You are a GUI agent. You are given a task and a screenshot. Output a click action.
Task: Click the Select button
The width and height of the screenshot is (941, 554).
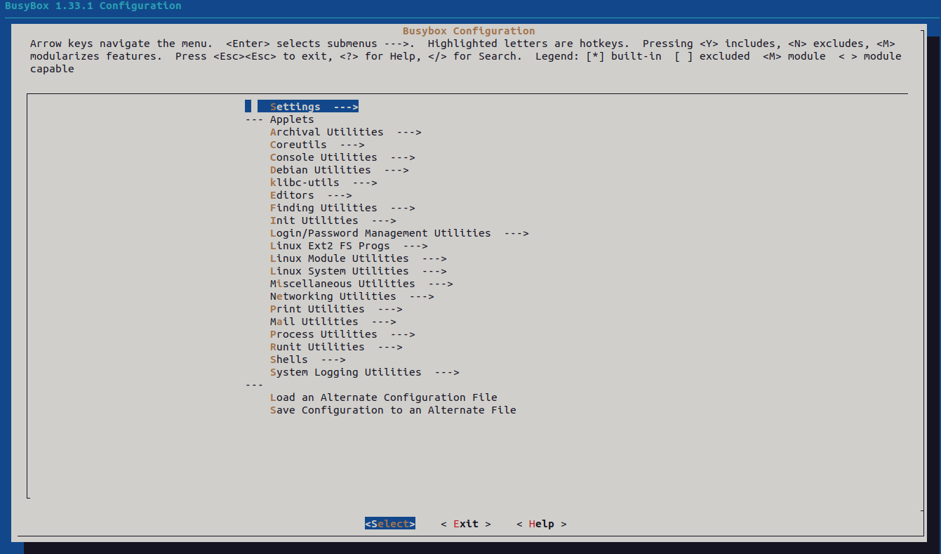point(390,524)
